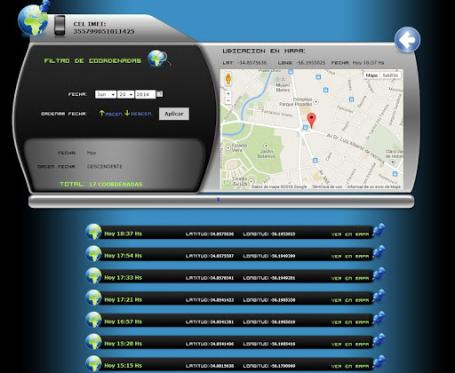Viewport: 455px width, 373px height.
Task: Click globe icon next to Hoy 17:54
Action: [93, 254]
